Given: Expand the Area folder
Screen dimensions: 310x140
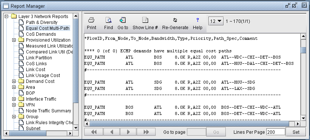Looking at the screenshot, I should [14, 87].
